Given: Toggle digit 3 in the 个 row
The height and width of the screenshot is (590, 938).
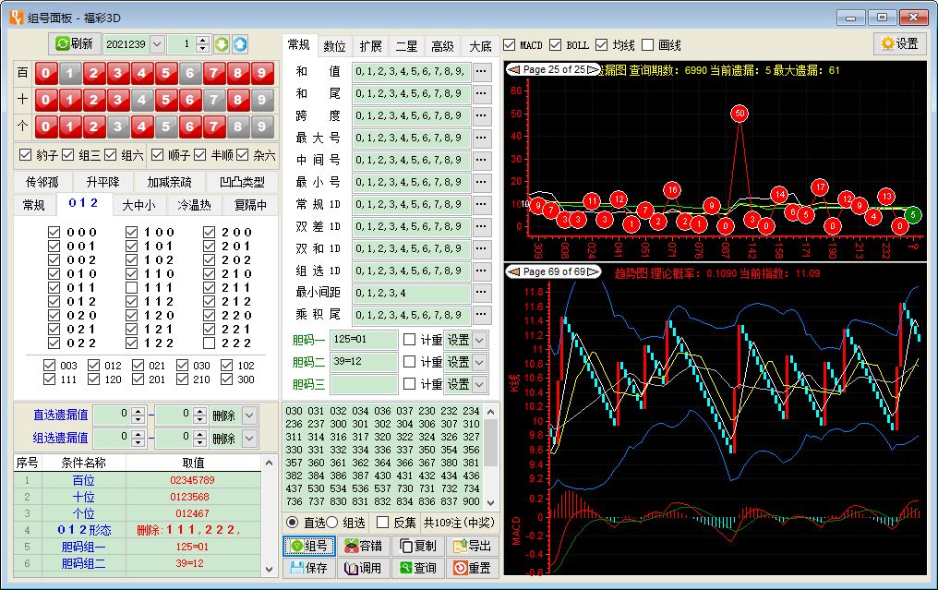Looking at the screenshot, I should click(118, 126).
